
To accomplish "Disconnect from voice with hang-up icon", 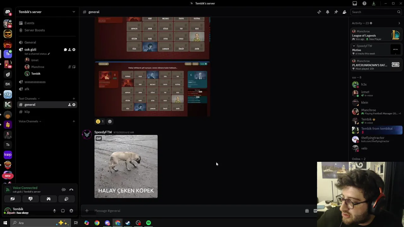I will (x=71, y=190).
